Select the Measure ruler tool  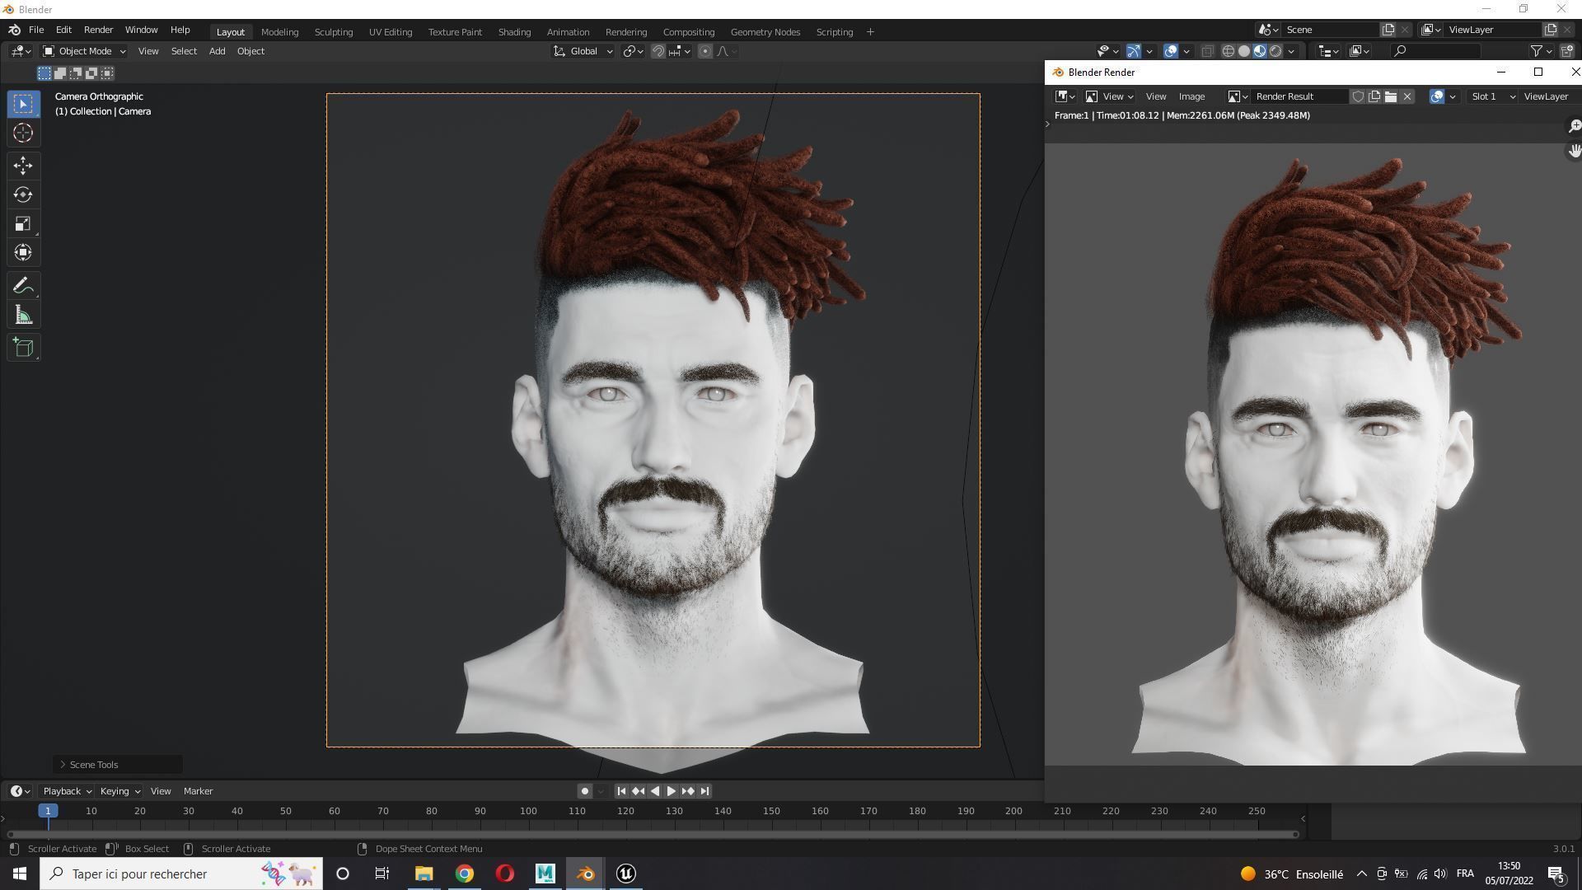tap(23, 315)
